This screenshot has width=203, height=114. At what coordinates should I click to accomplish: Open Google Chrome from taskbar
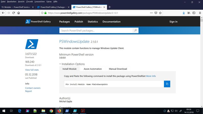pos(51,111)
